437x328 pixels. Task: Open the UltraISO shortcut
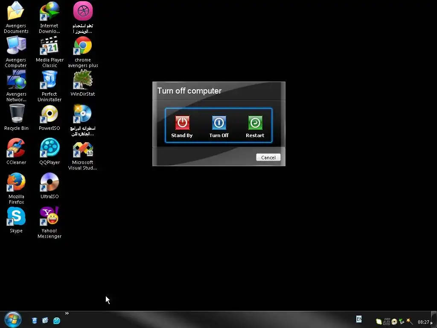50,182
